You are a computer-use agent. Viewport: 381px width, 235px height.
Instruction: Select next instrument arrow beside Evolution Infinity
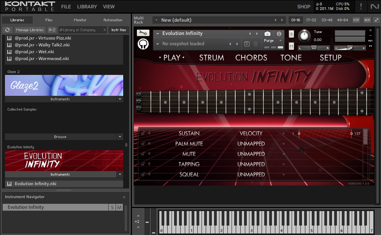257,33
